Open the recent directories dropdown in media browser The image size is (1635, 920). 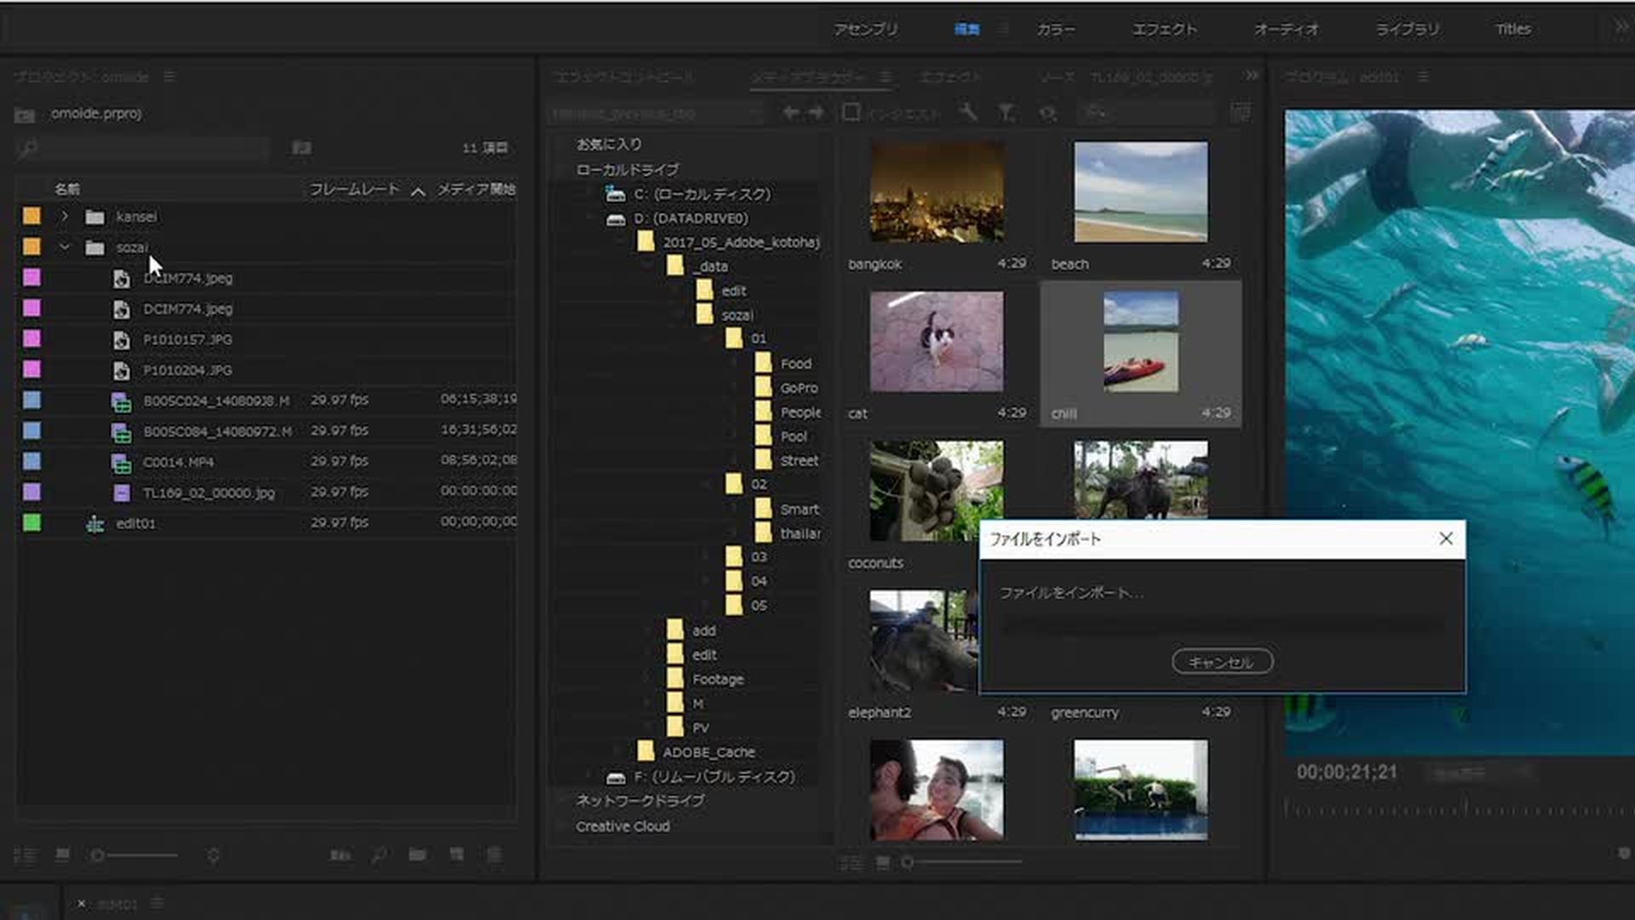(754, 112)
